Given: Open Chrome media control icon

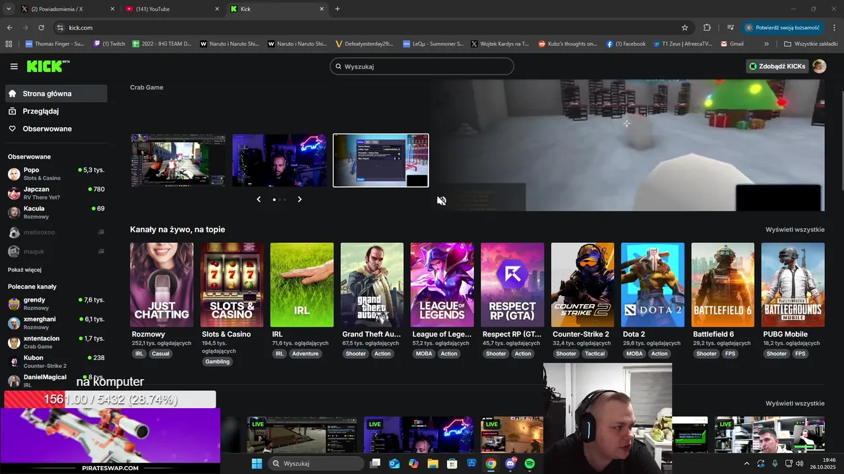Looking at the screenshot, I should [x=731, y=28].
